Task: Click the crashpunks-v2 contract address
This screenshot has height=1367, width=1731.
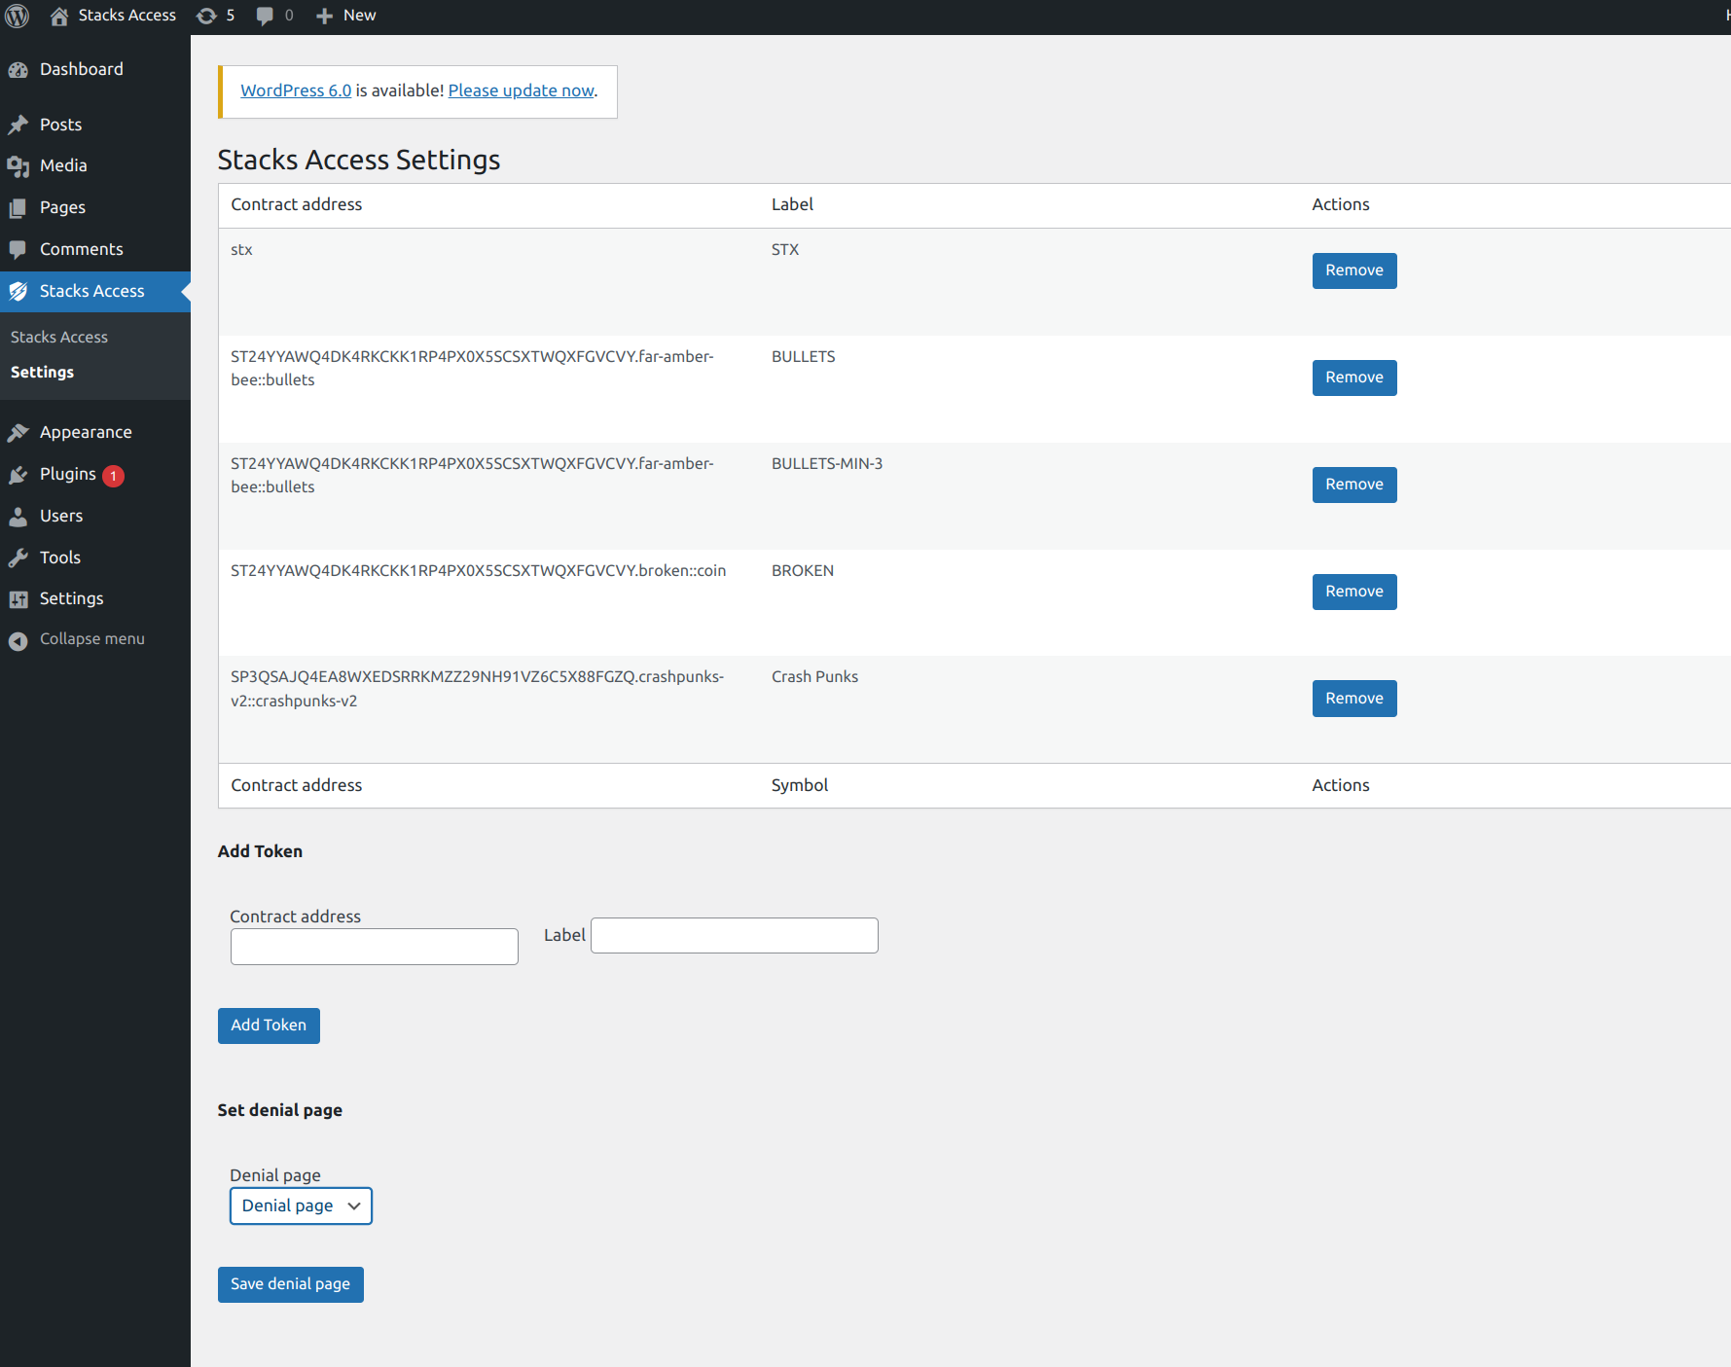Action: pos(478,689)
